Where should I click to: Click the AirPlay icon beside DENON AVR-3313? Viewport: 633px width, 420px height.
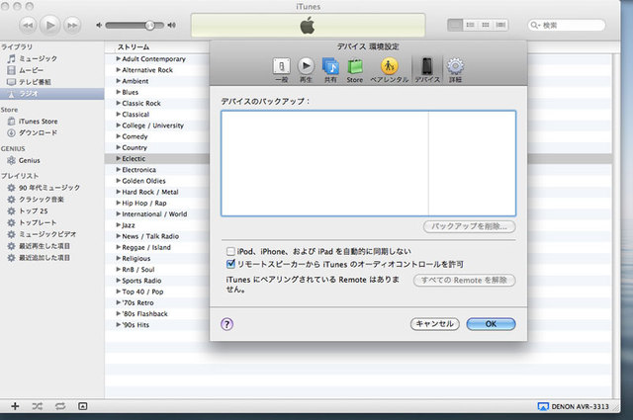tap(543, 406)
